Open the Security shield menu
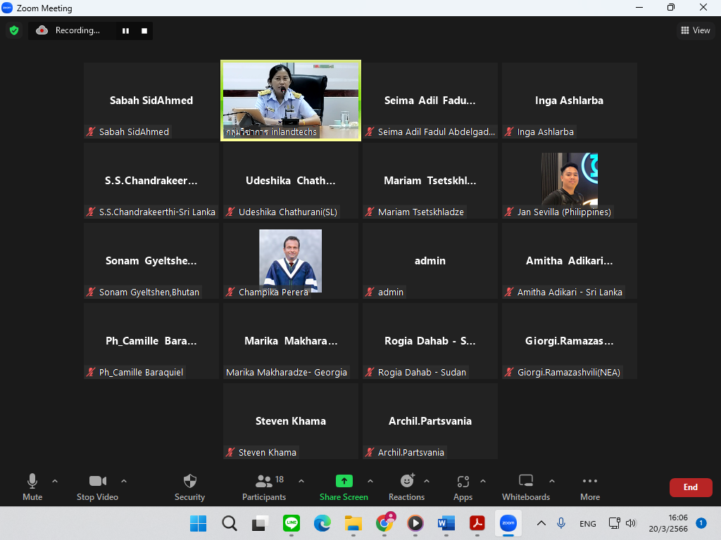 coord(189,487)
